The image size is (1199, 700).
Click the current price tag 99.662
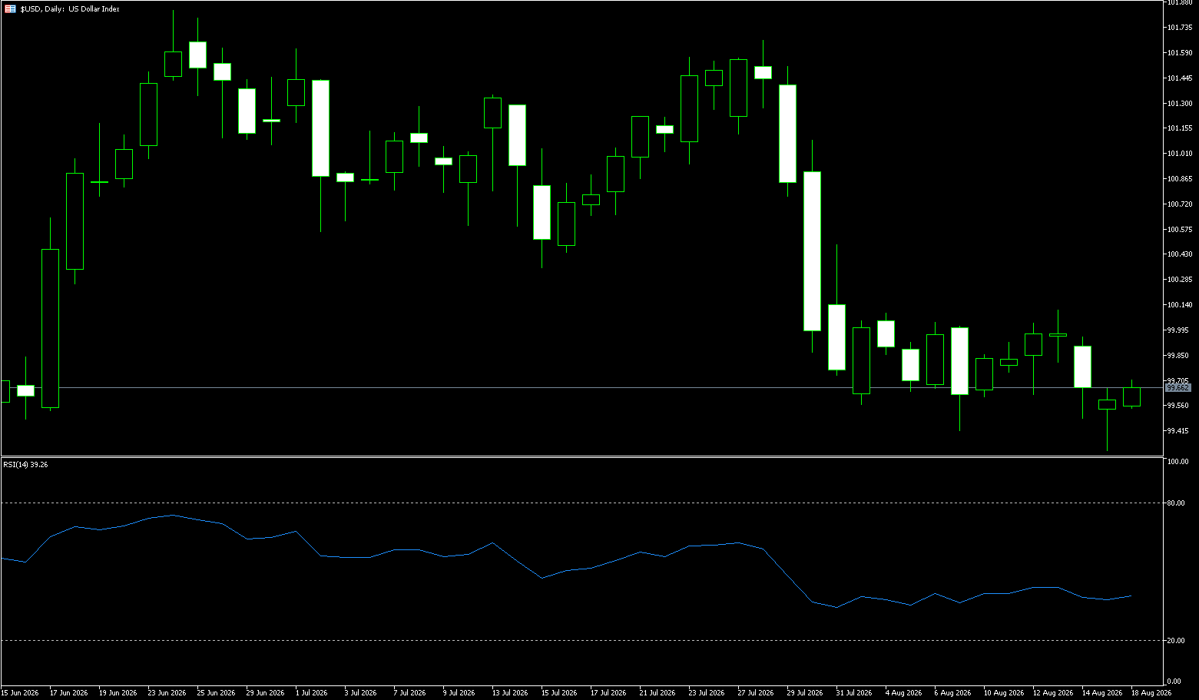pos(1178,388)
